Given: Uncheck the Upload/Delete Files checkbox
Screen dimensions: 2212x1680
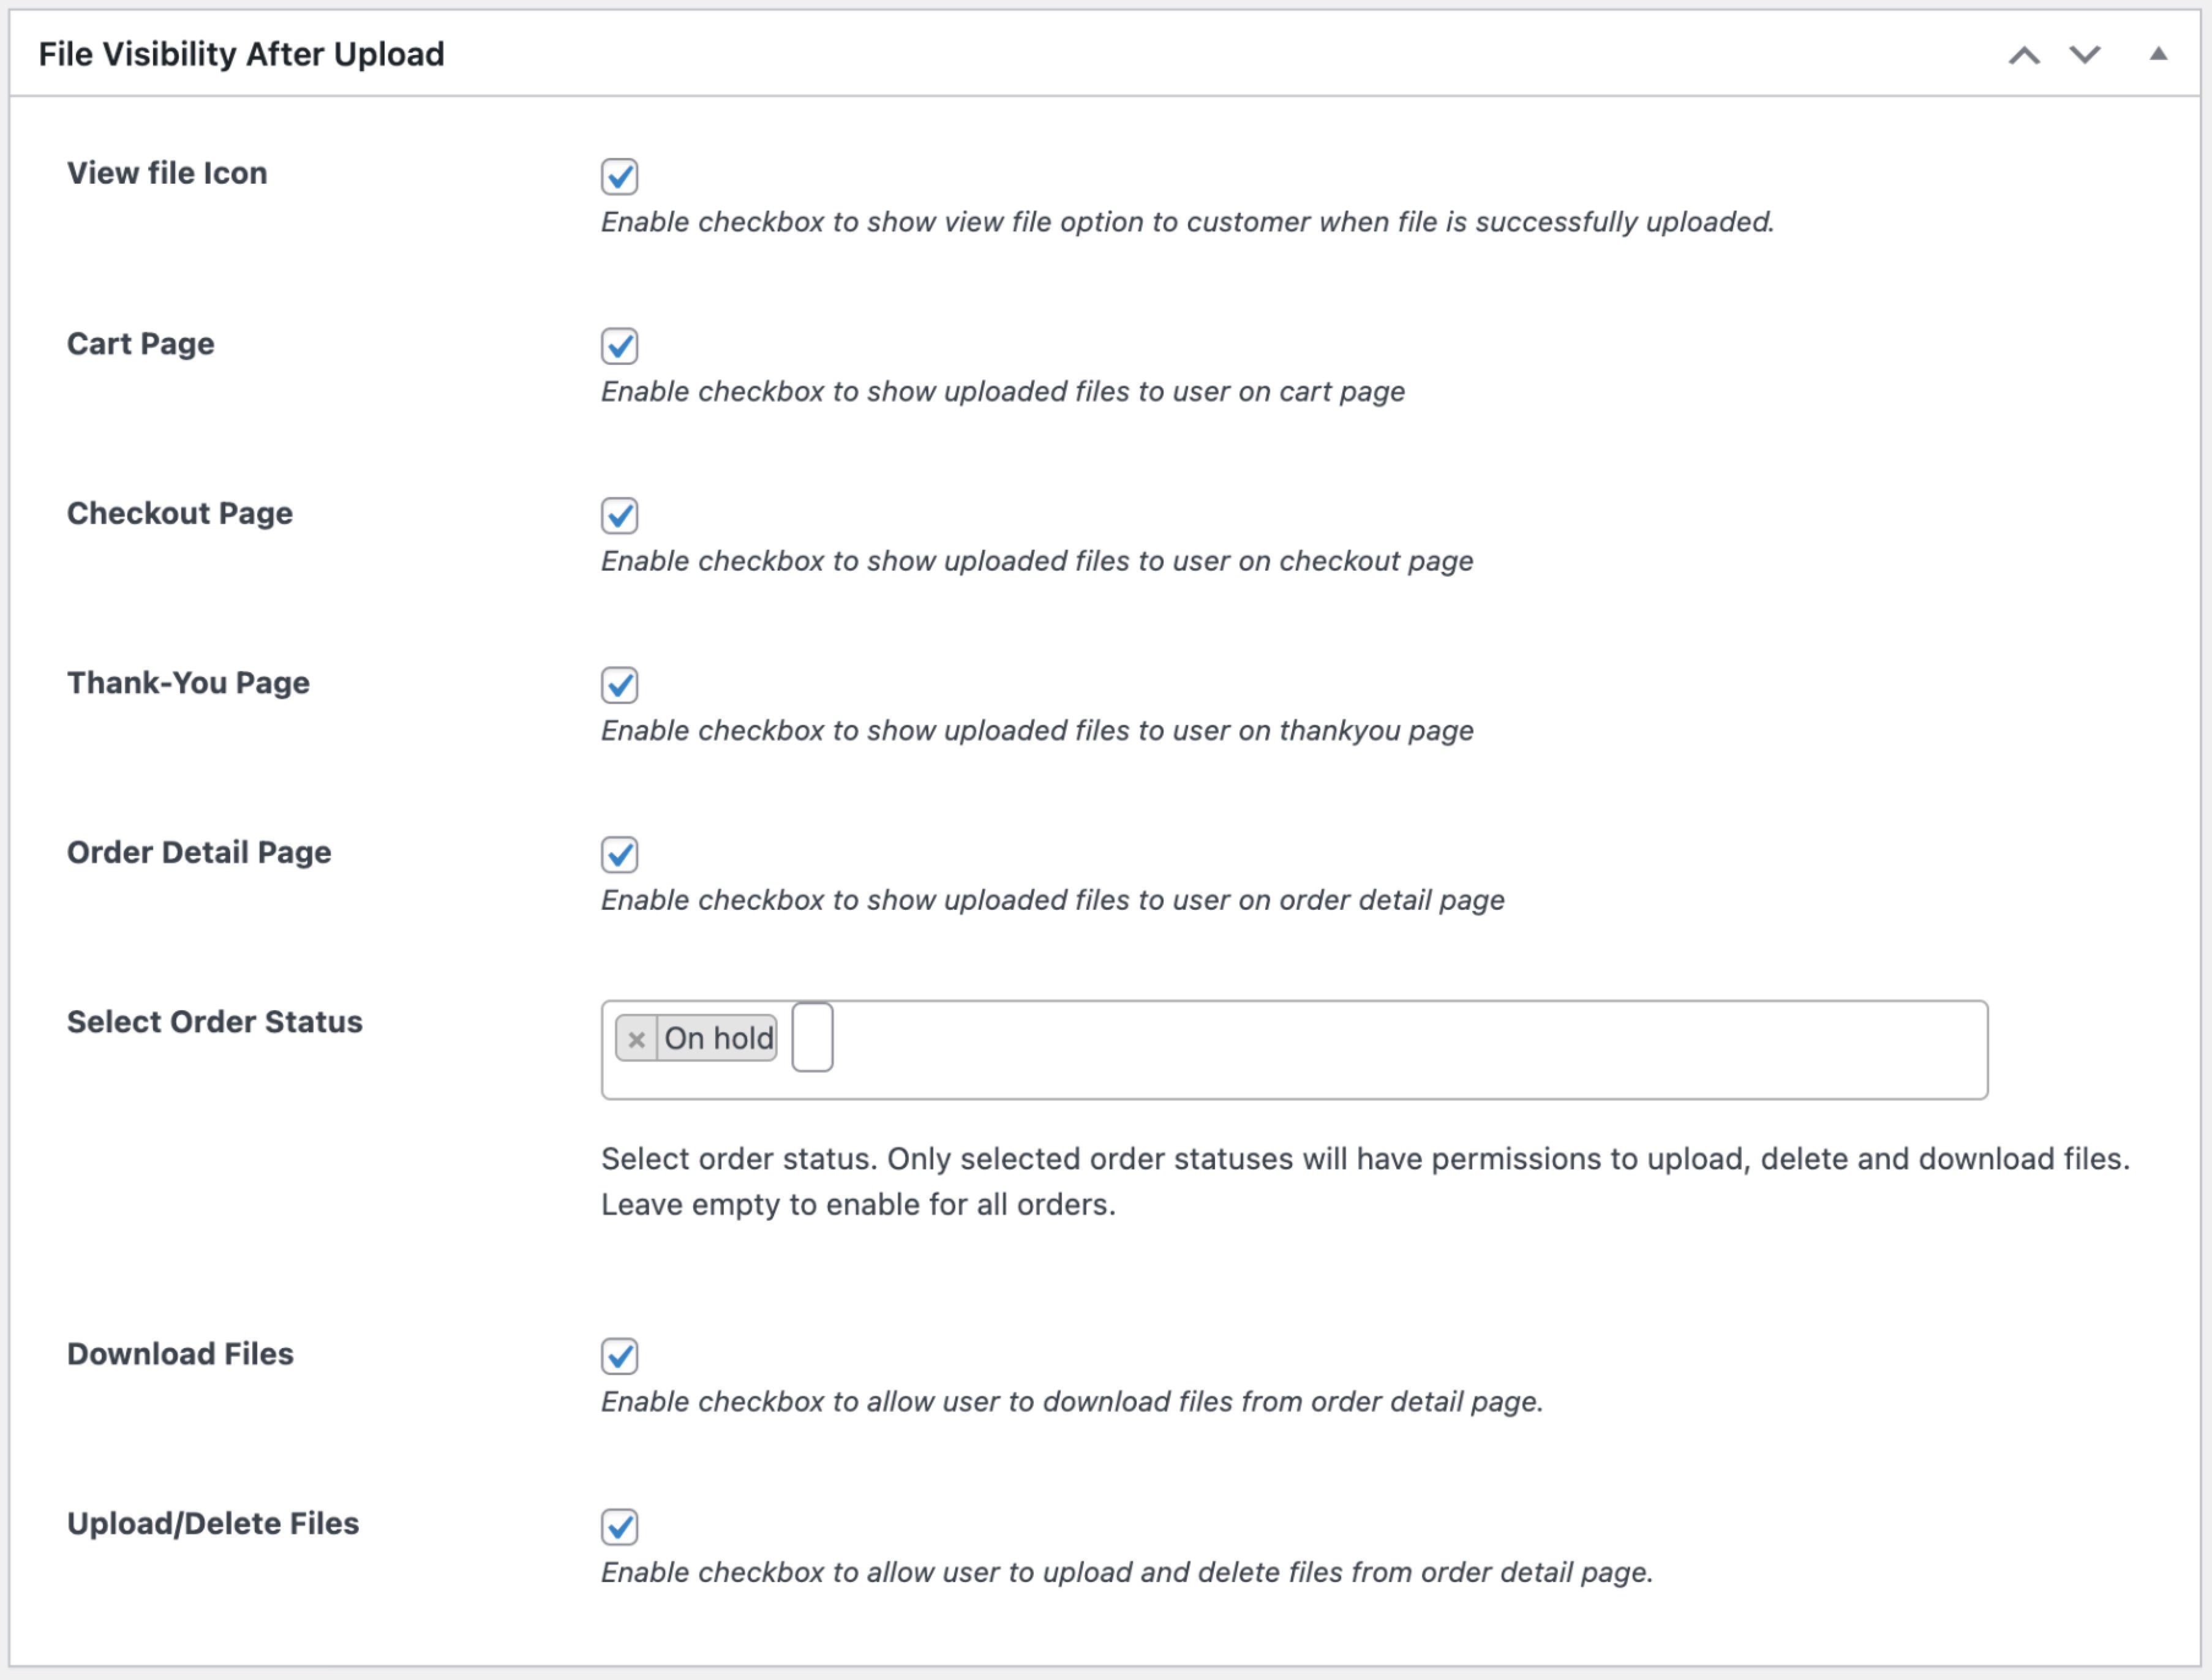Looking at the screenshot, I should pyautogui.click(x=619, y=1528).
